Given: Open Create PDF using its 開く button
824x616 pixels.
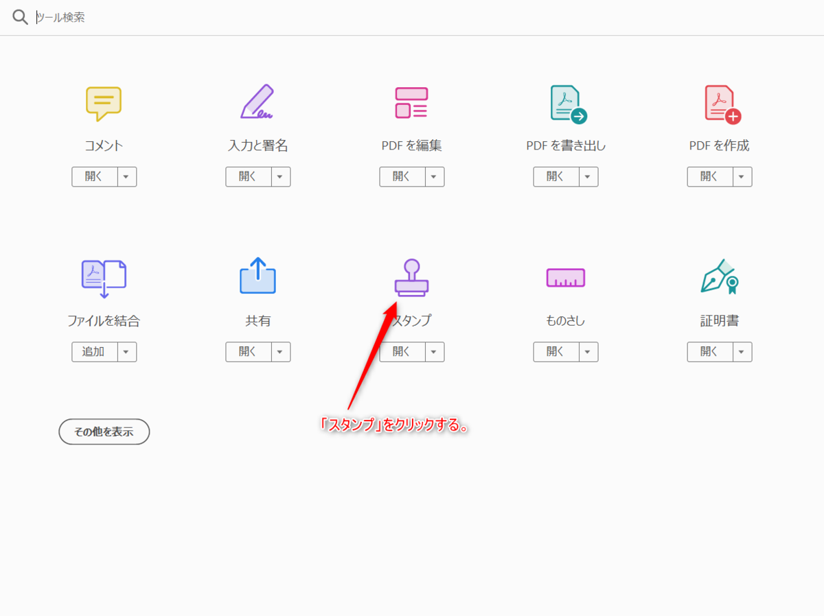Looking at the screenshot, I should (x=710, y=176).
